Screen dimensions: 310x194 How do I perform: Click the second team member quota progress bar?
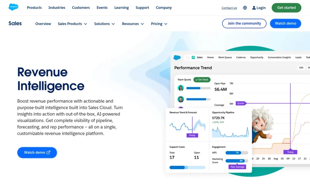click(198, 99)
